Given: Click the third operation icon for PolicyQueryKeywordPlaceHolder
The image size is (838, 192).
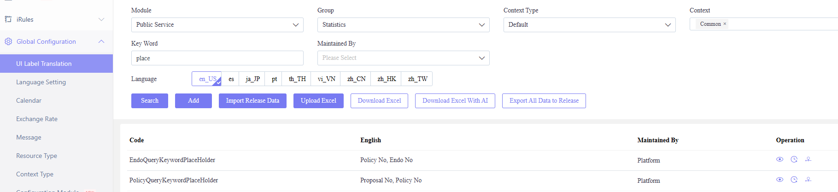Looking at the screenshot, I should (808, 180).
